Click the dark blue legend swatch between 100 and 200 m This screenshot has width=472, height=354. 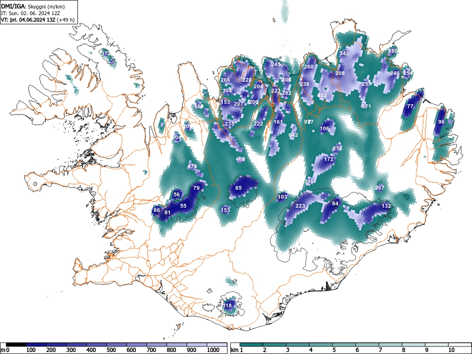tap(36, 345)
